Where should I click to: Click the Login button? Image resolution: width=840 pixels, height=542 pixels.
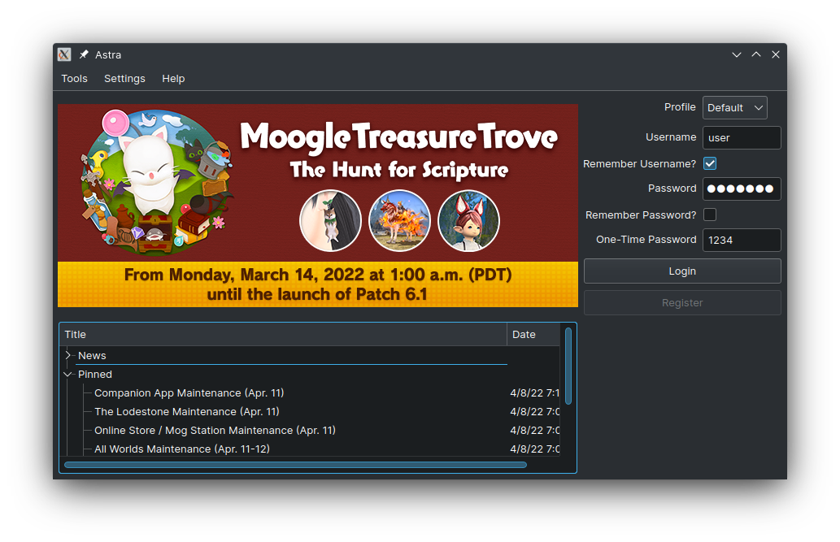(682, 271)
